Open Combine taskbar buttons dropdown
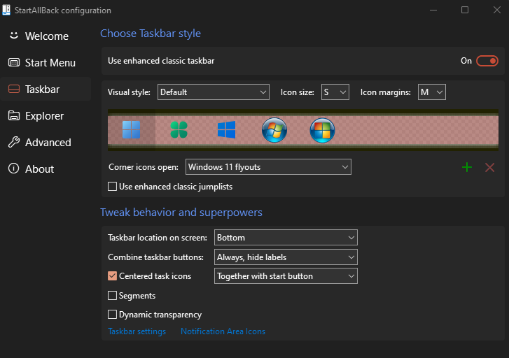Screen dimensions: 509x358 click(x=286, y=257)
